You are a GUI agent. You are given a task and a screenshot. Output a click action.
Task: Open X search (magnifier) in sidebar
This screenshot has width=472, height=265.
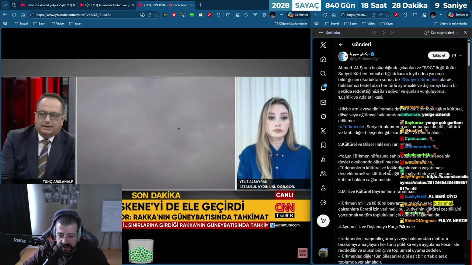click(323, 74)
